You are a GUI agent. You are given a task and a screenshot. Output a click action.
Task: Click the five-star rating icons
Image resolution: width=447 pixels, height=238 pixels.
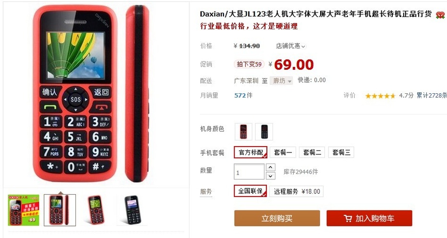[x=380, y=96]
